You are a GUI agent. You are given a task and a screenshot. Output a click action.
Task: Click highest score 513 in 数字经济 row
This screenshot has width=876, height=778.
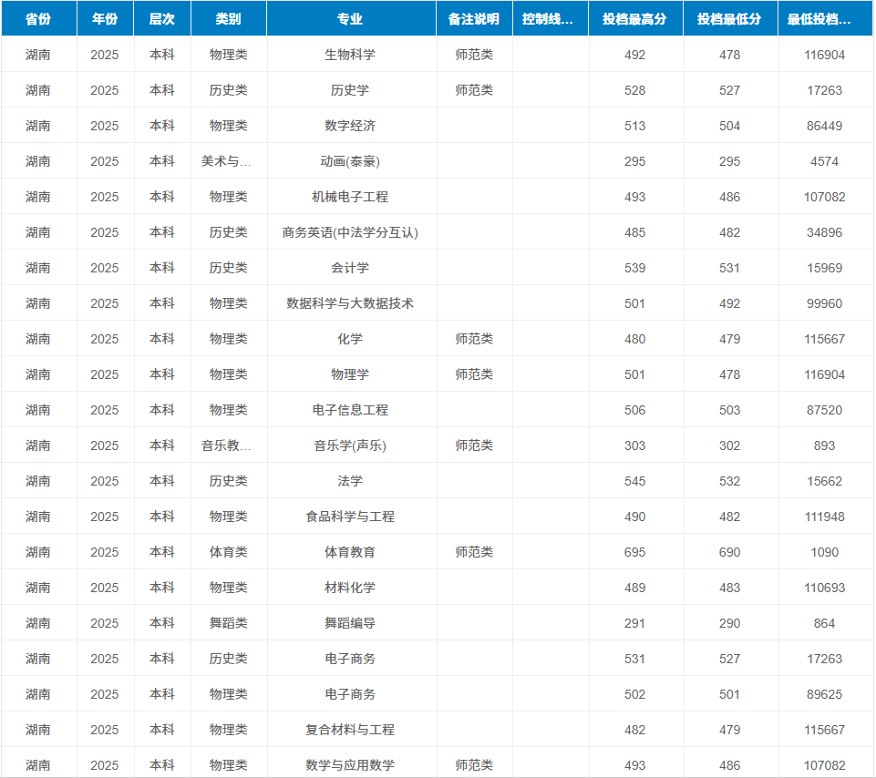(x=635, y=126)
